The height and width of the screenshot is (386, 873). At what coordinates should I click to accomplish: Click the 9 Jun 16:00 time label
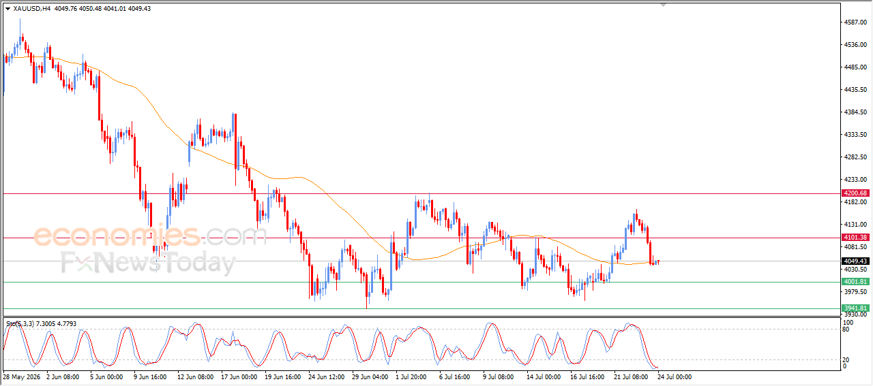150,376
